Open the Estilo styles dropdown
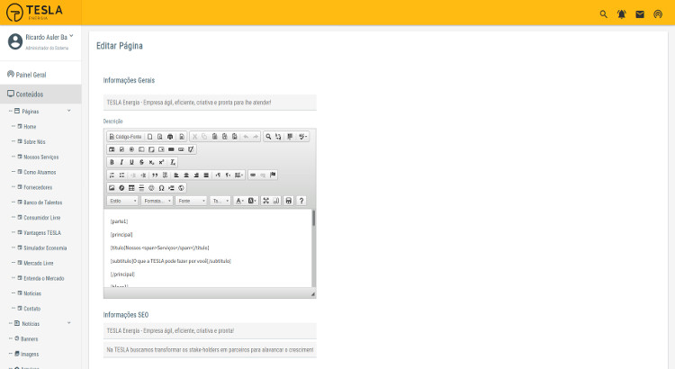Screen dimensions: 675x369 (122, 201)
